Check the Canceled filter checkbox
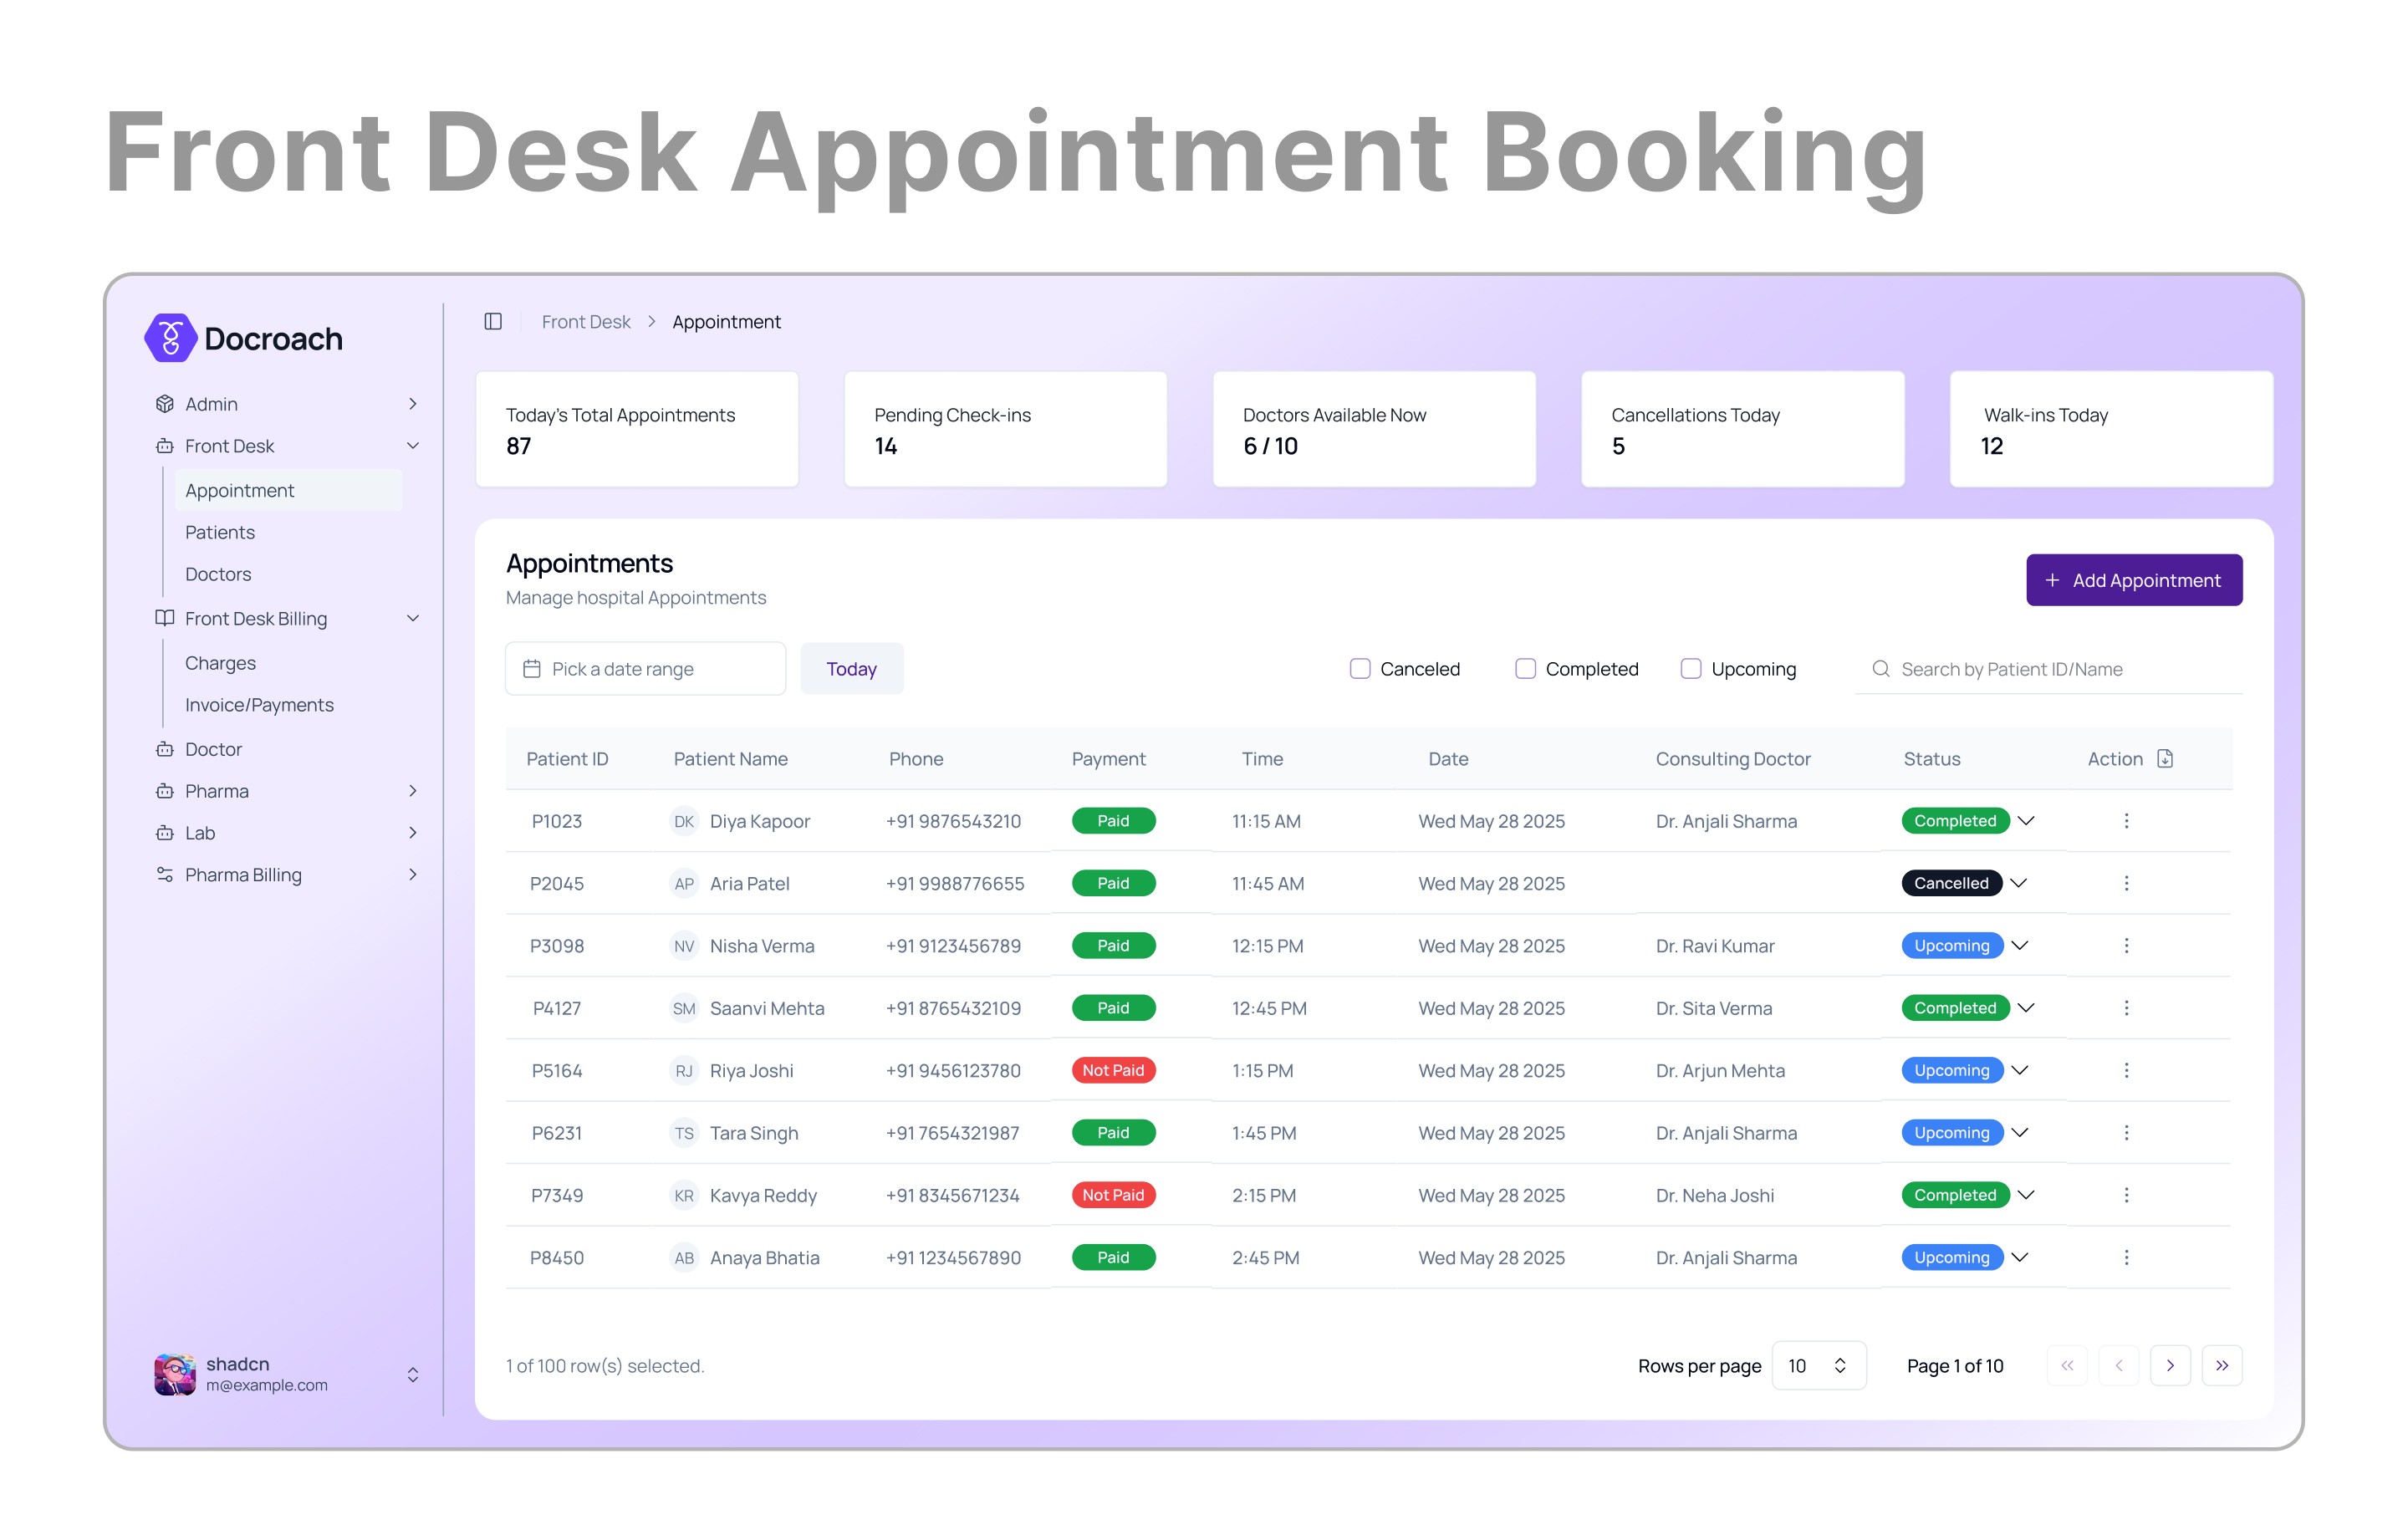 click(x=1360, y=668)
